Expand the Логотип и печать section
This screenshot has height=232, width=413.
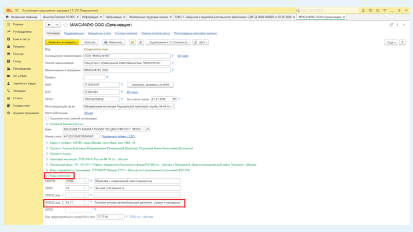47,154
